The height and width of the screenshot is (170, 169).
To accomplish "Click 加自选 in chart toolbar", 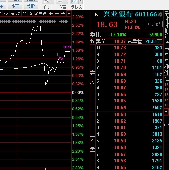I will click(x=41, y=14).
